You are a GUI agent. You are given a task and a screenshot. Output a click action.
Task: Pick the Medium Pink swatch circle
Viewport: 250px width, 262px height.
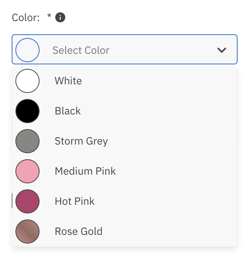click(27, 171)
